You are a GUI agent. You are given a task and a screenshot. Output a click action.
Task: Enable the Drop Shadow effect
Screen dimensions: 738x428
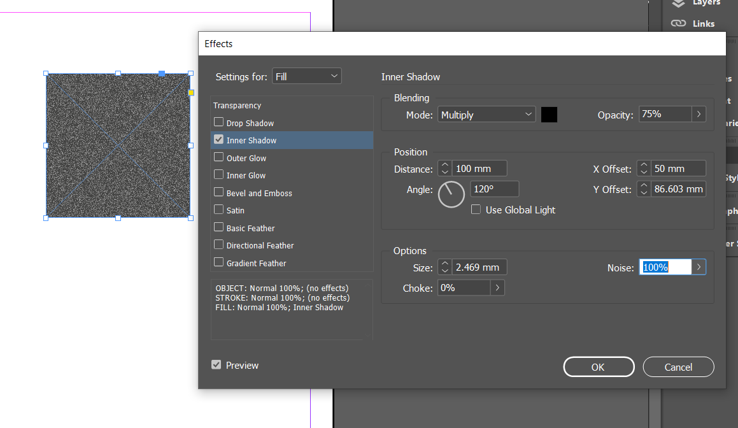(218, 122)
